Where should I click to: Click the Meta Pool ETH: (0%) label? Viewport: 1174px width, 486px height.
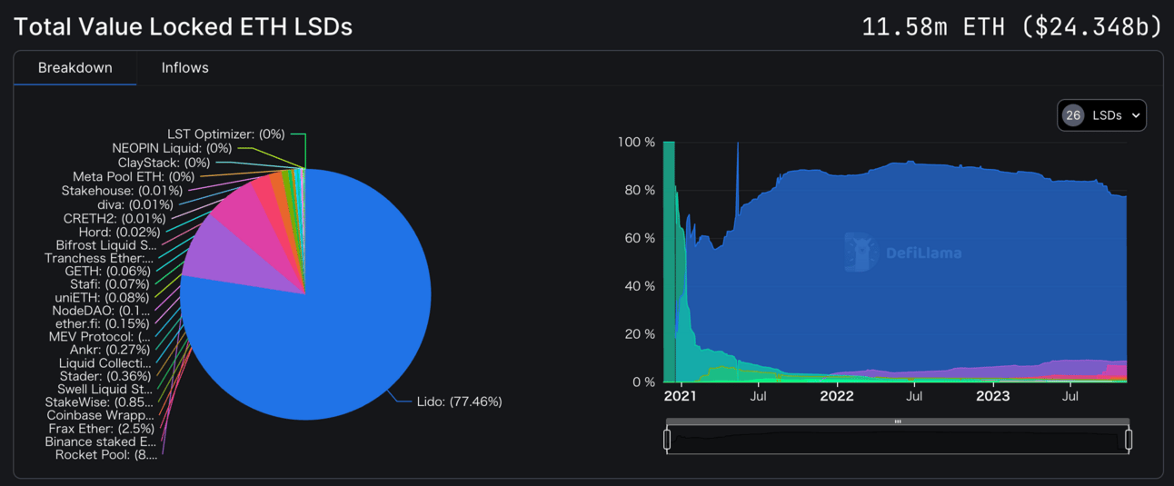[134, 176]
